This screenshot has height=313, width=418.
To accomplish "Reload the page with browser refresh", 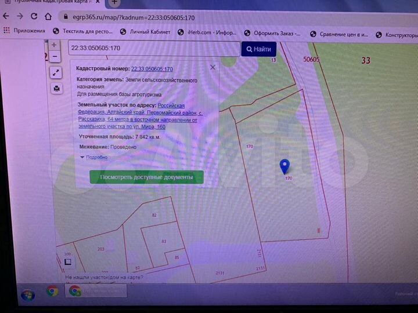I will tap(35, 16).
